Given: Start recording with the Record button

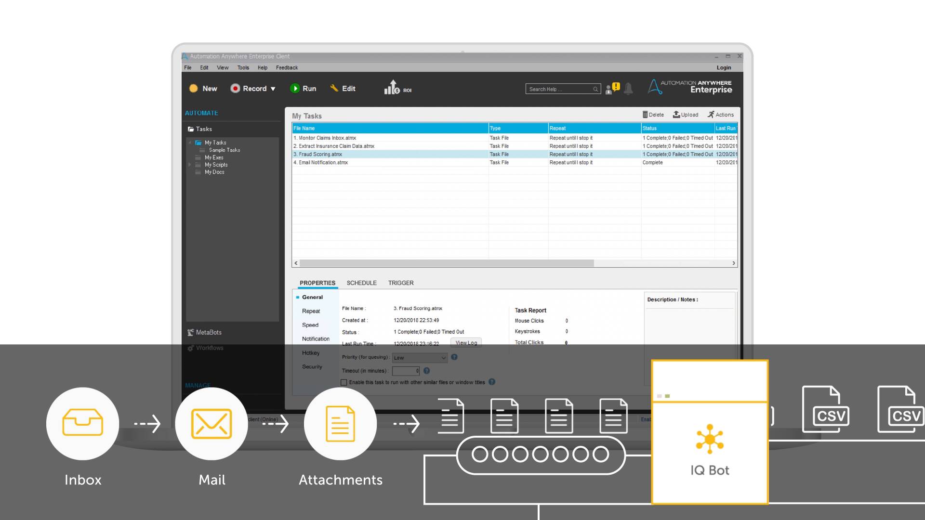Looking at the screenshot, I should [249, 89].
